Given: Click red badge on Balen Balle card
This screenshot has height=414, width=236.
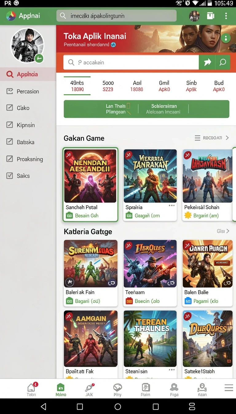Looking at the screenshot, I should click(187, 246).
